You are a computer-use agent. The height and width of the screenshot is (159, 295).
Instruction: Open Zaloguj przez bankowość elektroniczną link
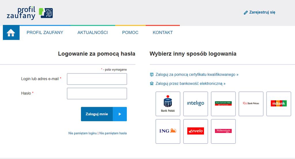tap(190, 83)
